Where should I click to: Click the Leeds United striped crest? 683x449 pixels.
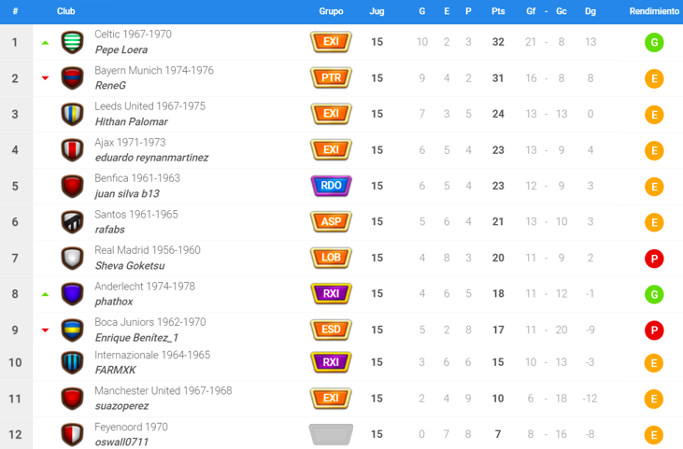[x=72, y=114]
